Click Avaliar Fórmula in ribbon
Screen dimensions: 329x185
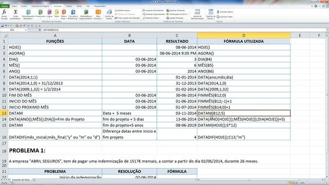[x=175, y=18]
